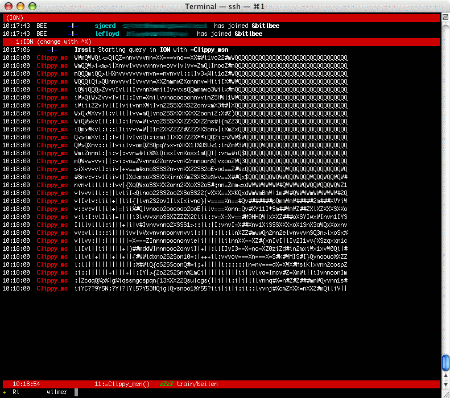Click the Clippy_ms line starting 'WWmQWWQi'
This screenshot has height=398, width=450.
pyautogui.click(x=175, y=57)
